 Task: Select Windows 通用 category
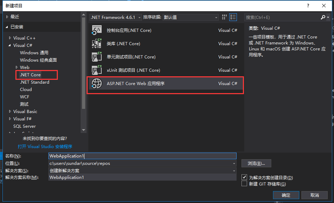click(x=34, y=52)
